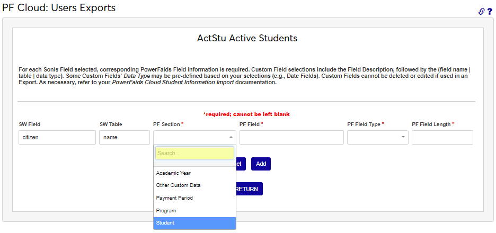Click the permalink chain icon
This screenshot has width=496, height=233.
pyautogui.click(x=482, y=11)
